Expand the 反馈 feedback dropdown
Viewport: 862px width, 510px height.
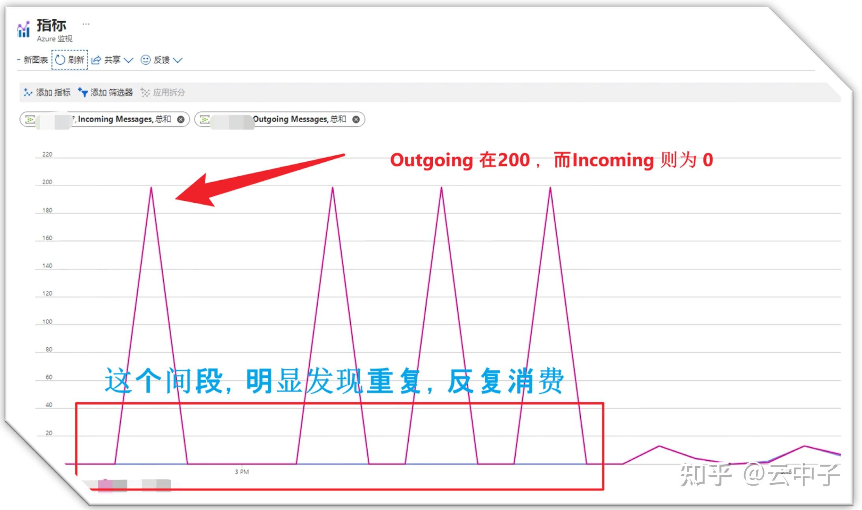click(x=178, y=60)
